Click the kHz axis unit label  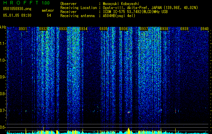point(3,27)
